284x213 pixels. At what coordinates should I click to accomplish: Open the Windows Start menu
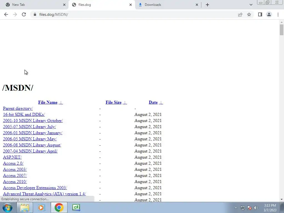pos(7,207)
